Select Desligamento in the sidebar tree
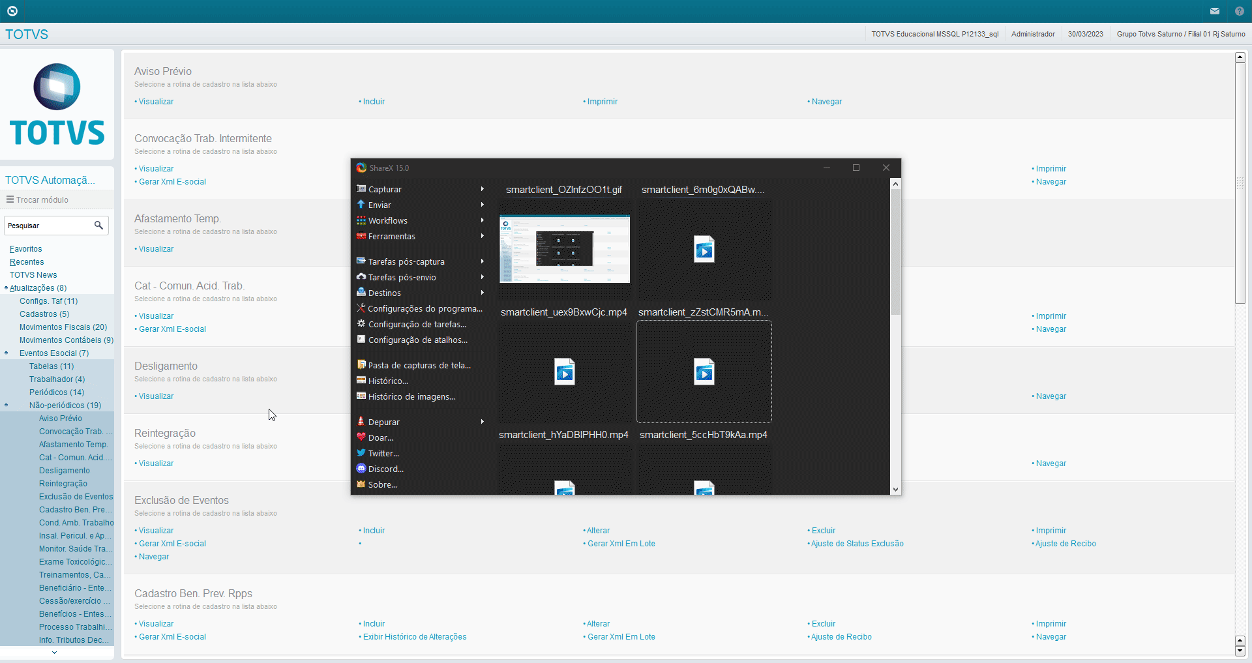Viewport: 1252px width, 663px height. (x=65, y=471)
